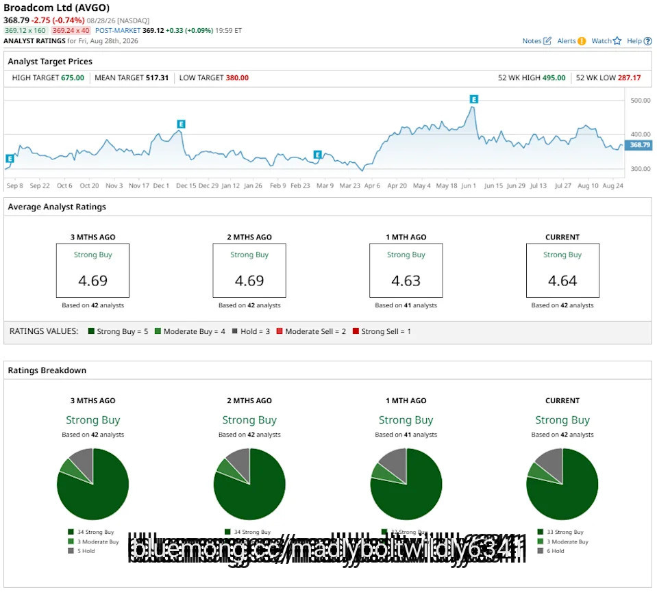This screenshot has width=657, height=592.
Task: Click the Notes link
Action: 532,41
